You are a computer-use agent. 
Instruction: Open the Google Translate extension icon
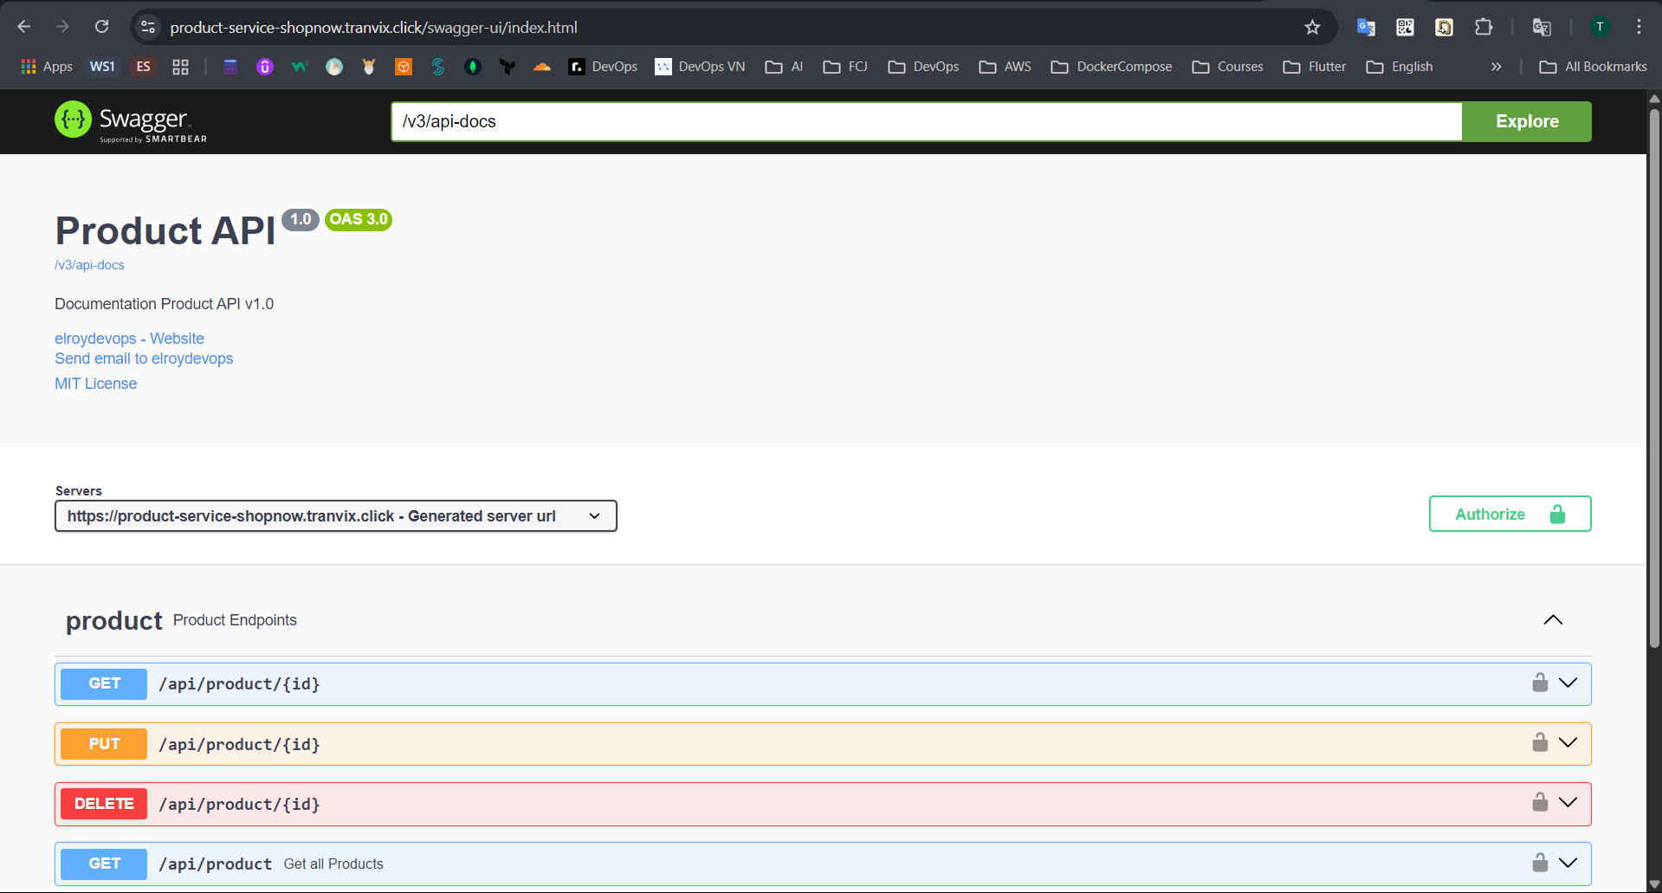[x=1366, y=28]
